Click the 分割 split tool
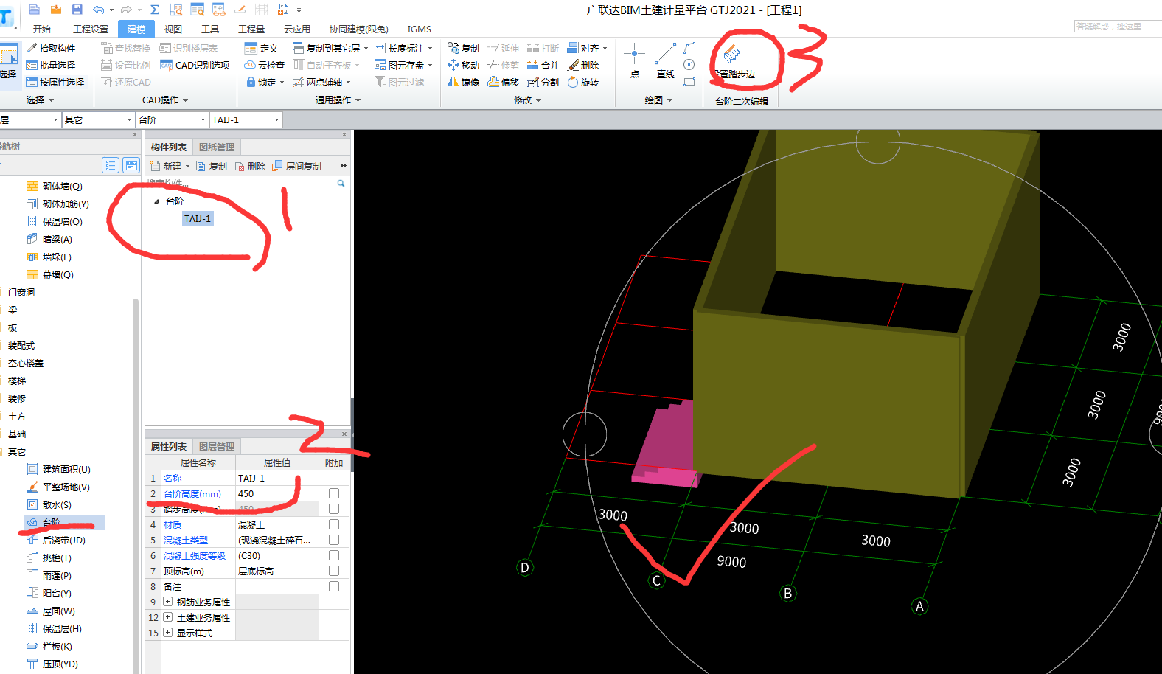 click(x=543, y=82)
